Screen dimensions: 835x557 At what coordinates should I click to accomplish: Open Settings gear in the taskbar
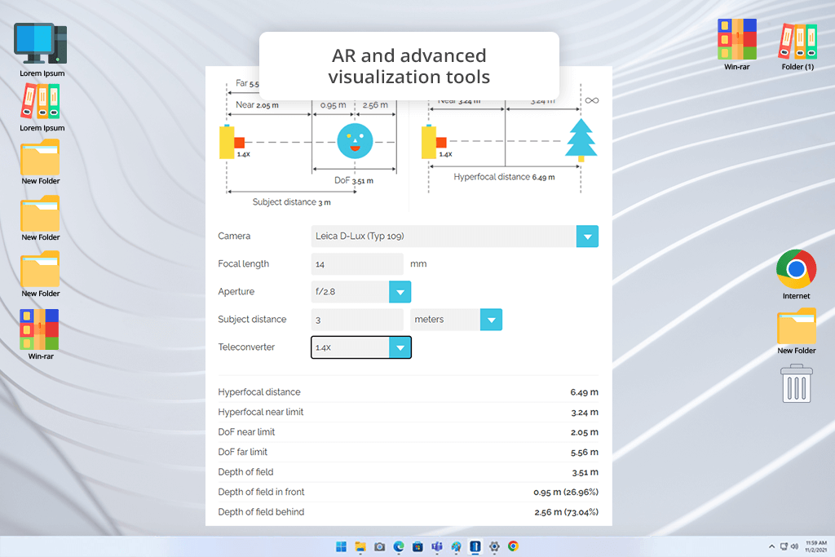pyautogui.click(x=494, y=546)
